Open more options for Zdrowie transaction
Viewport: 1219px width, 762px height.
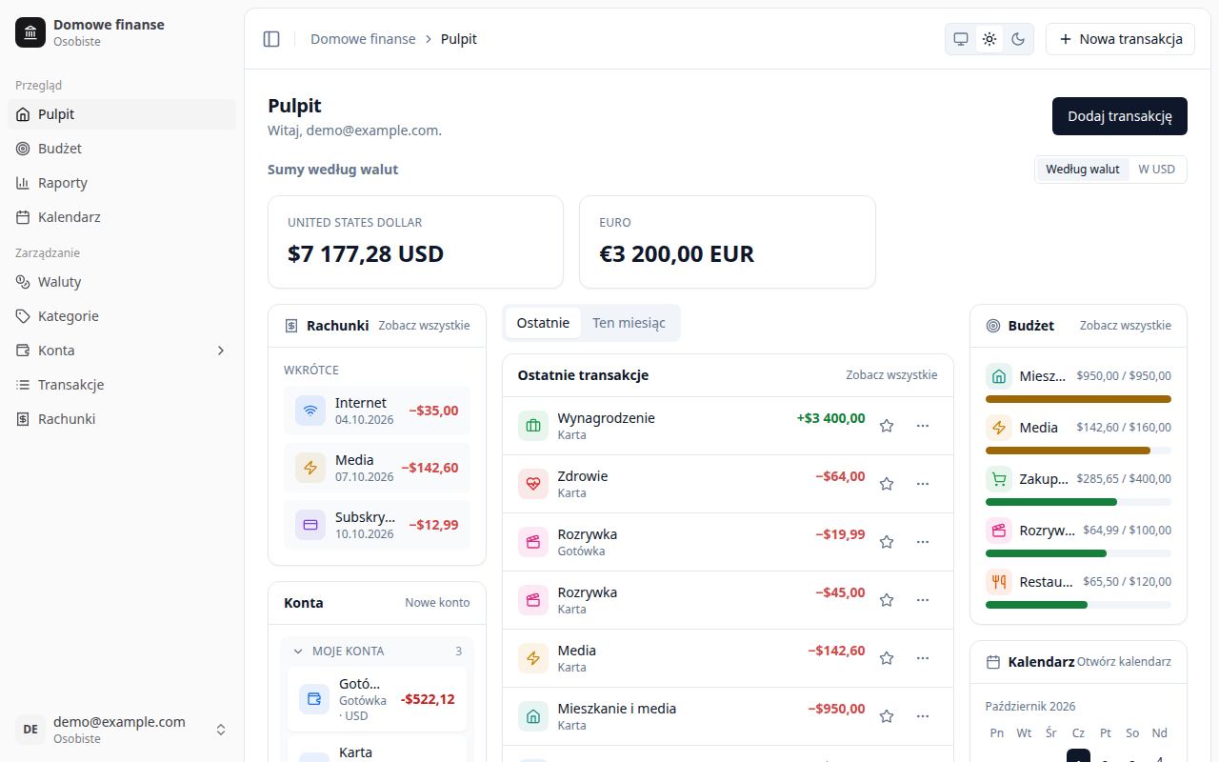click(x=922, y=484)
